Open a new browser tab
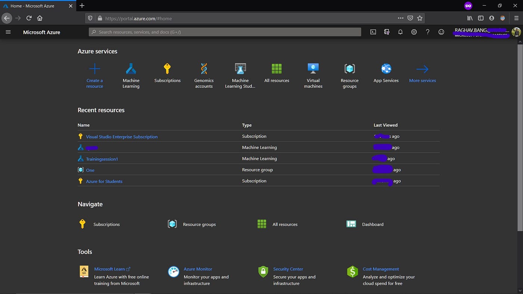 click(82, 6)
